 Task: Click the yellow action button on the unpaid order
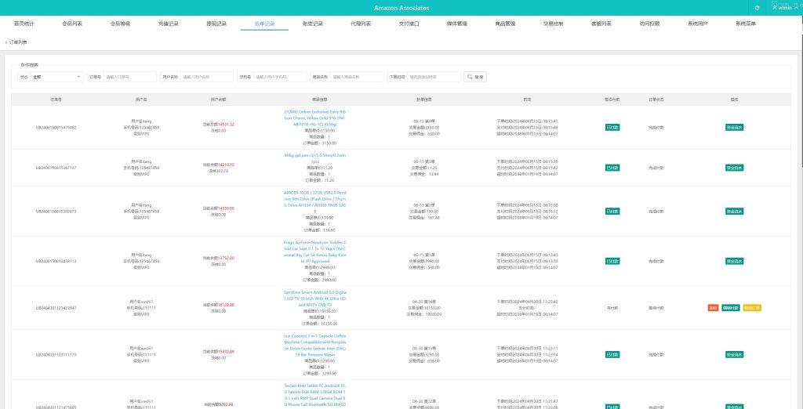pos(751,308)
